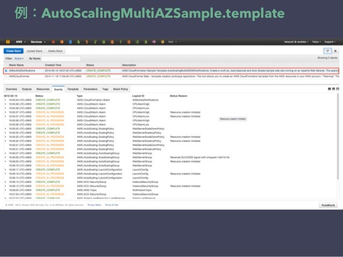Switch to the Tags tab
The height and width of the screenshot is (257, 343).
[x=105, y=89]
